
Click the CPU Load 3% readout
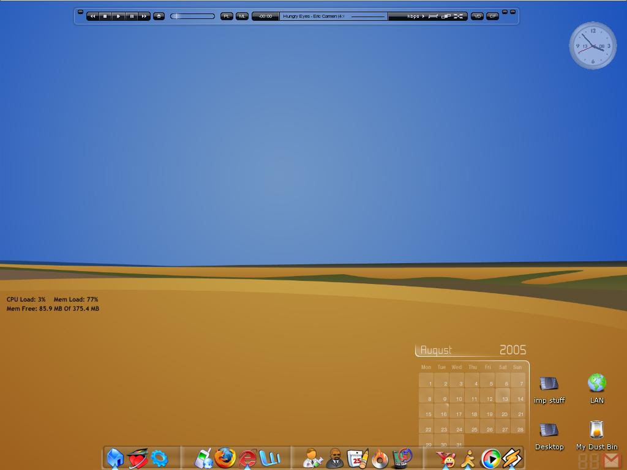[x=26, y=299]
